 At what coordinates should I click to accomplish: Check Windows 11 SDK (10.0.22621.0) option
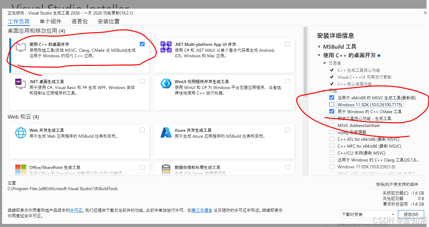[x=332, y=167]
